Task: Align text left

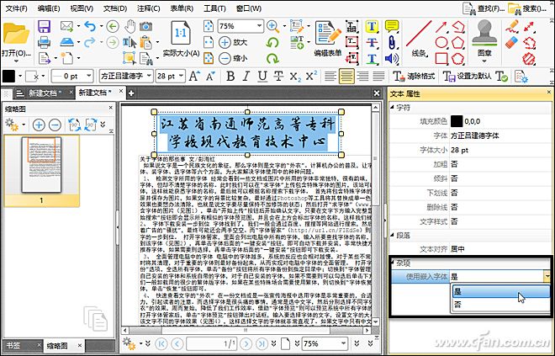Action: [330, 76]
